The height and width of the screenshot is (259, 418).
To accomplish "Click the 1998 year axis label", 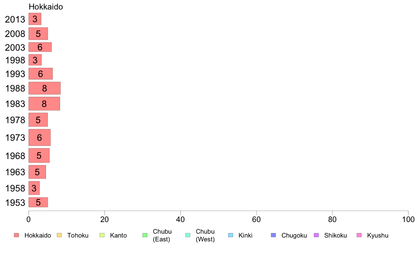I will pyautogui.click(x=15, y=61).
